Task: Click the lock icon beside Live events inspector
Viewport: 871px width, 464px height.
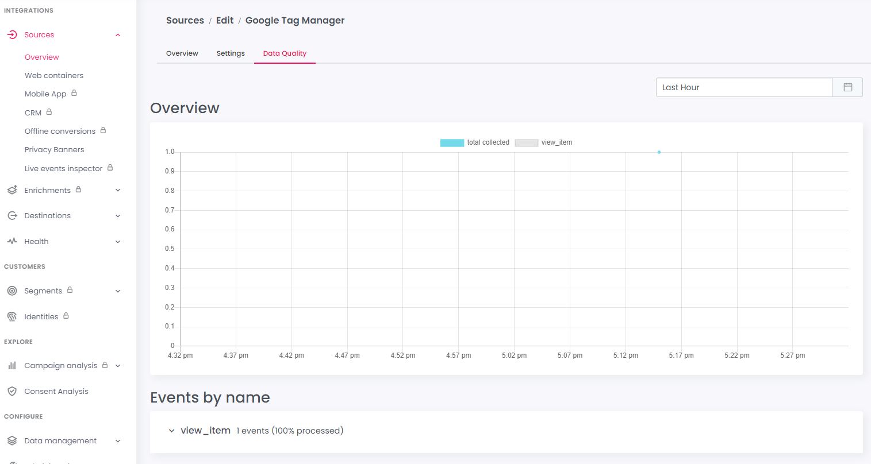Action: (x=110, y=168)
